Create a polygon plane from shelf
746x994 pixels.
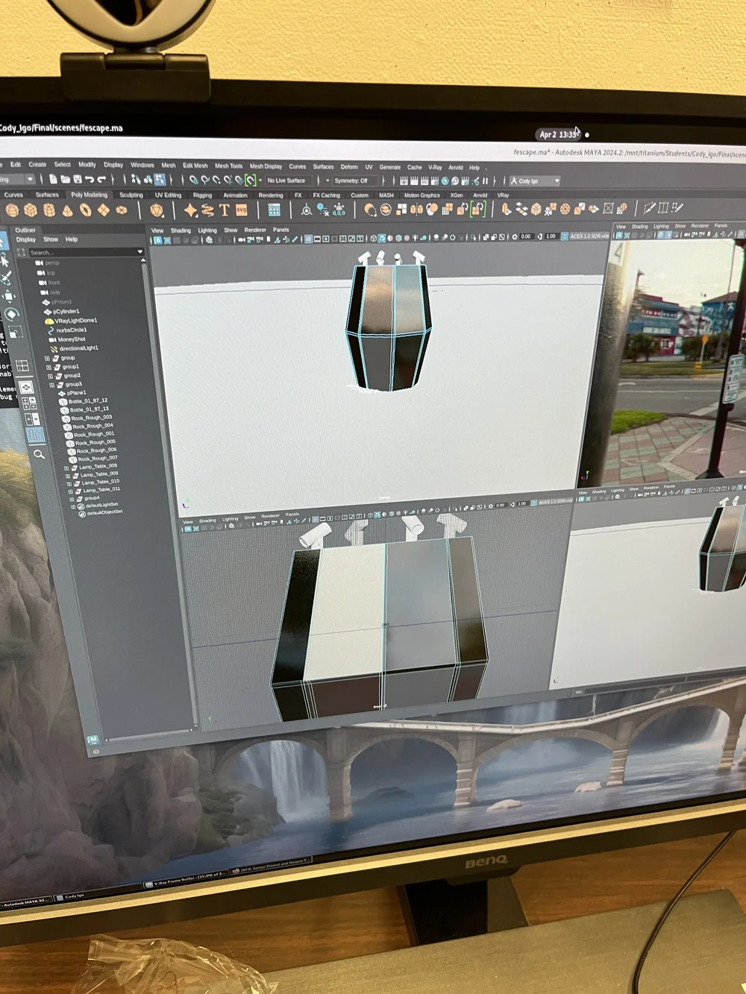(x=103, y=210)
